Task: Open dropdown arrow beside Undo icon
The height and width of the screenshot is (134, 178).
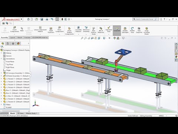Action: [x=54, y=19]
